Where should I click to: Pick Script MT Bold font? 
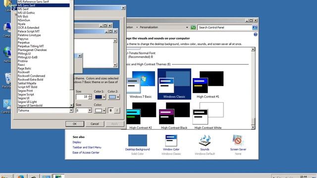coord(27,87)
